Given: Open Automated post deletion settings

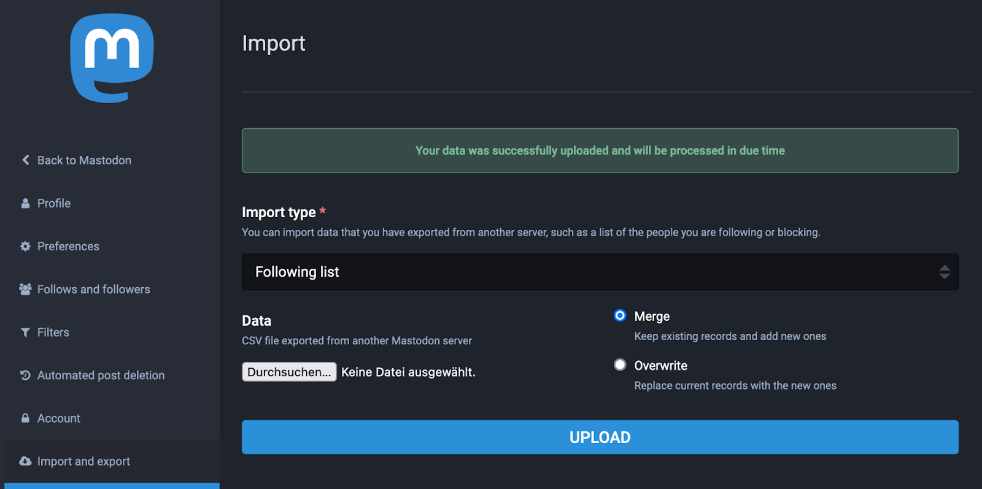Looking at the screenshot, I should [101, 375].
